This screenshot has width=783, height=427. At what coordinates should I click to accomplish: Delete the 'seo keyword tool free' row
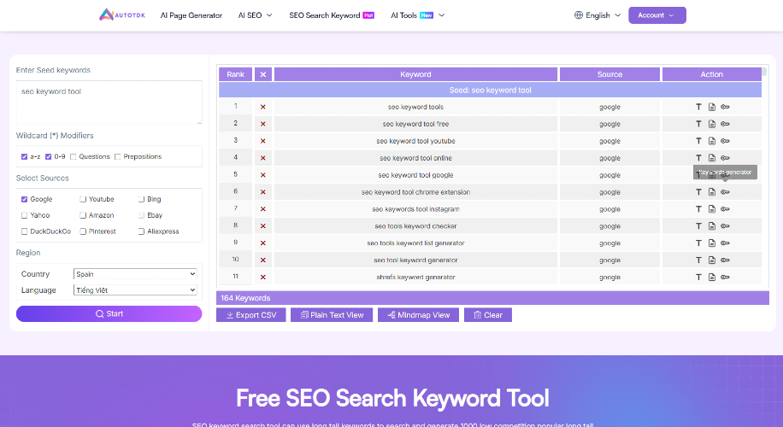pyautogui.click(x=262, y=124)
